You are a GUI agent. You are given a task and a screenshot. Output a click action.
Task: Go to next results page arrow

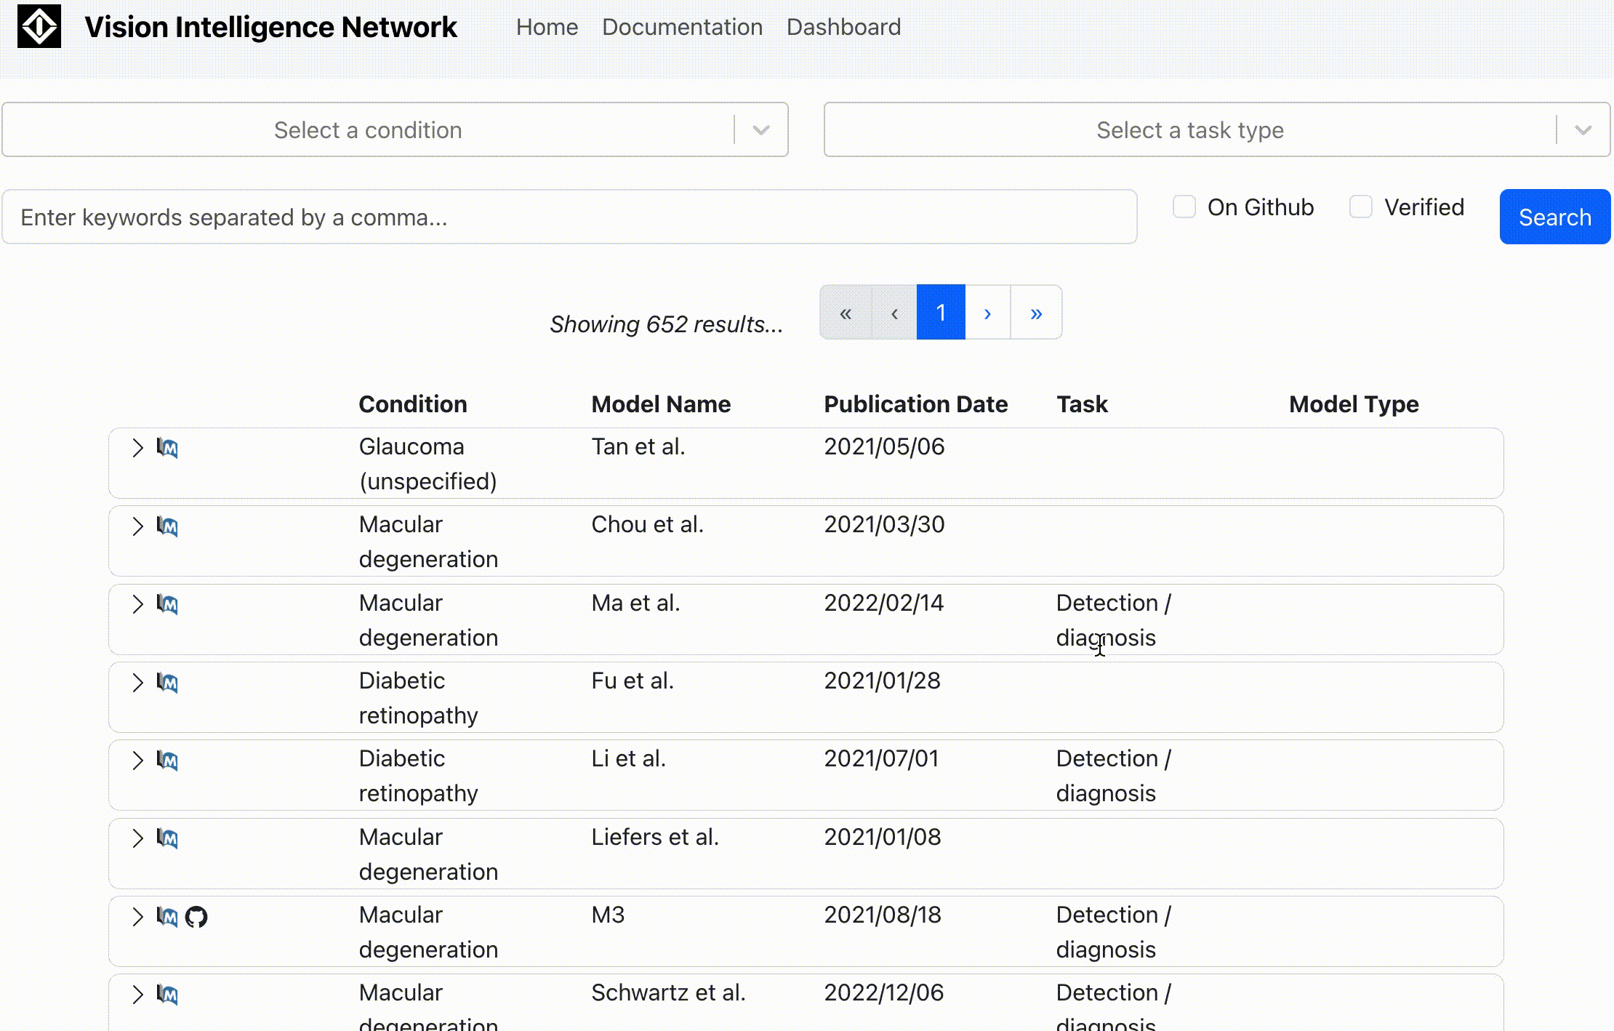tap(987, 313)
